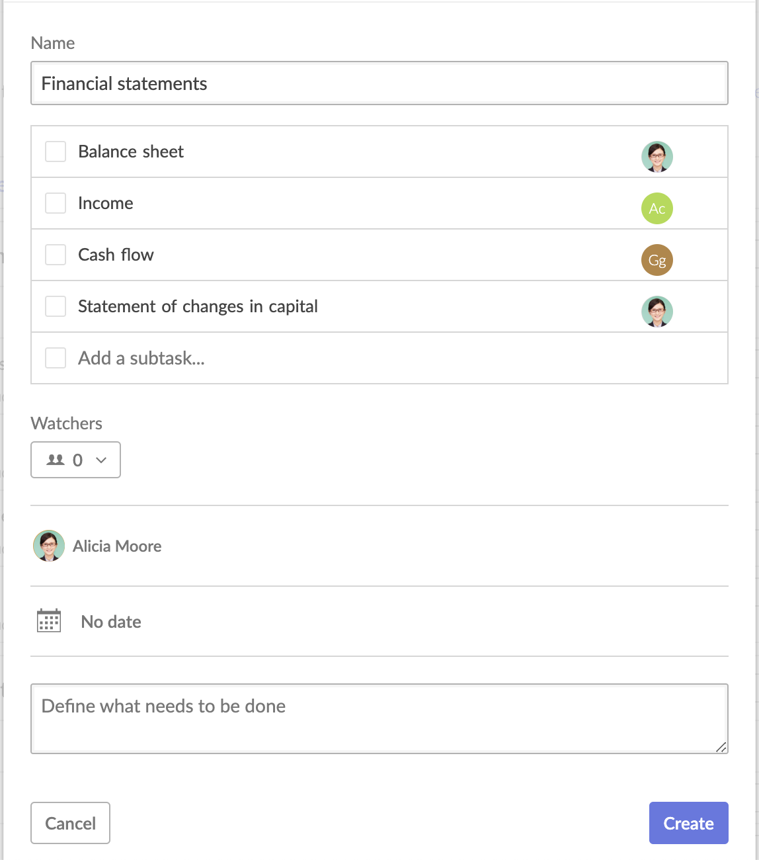Mark the Income subtask as done

point(56,203)
